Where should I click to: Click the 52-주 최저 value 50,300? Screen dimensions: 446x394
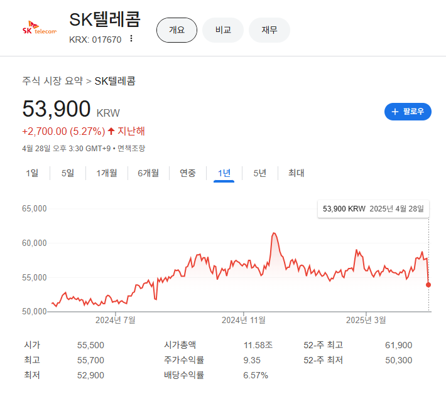tap(398, 360)
